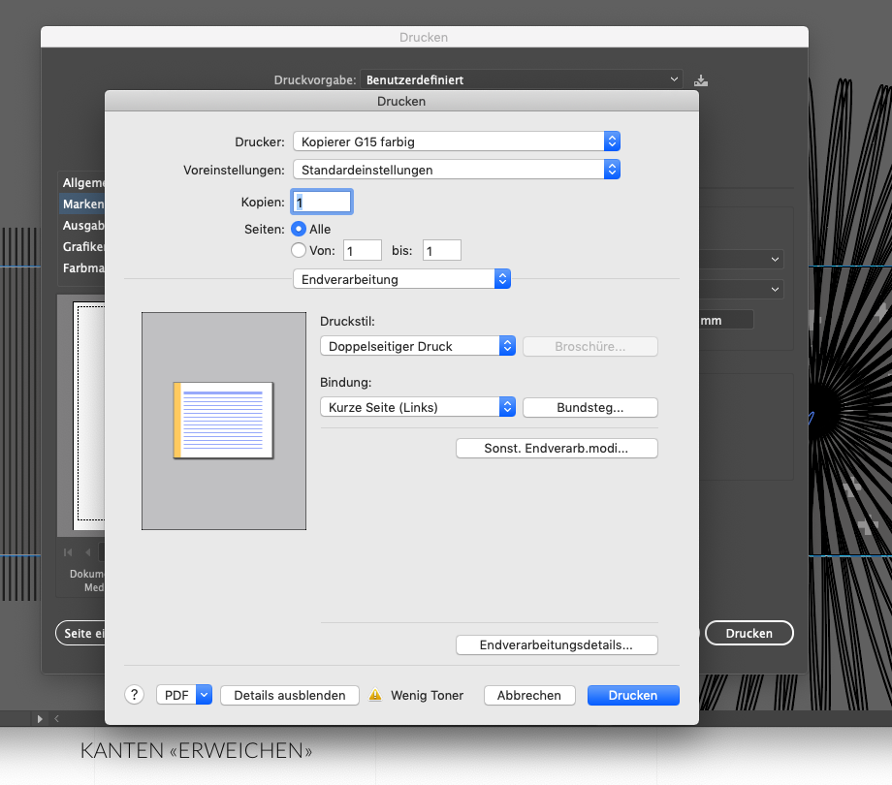Click the Bundsteg... button
The image size is (892, 785).
[x=589, y=407]
